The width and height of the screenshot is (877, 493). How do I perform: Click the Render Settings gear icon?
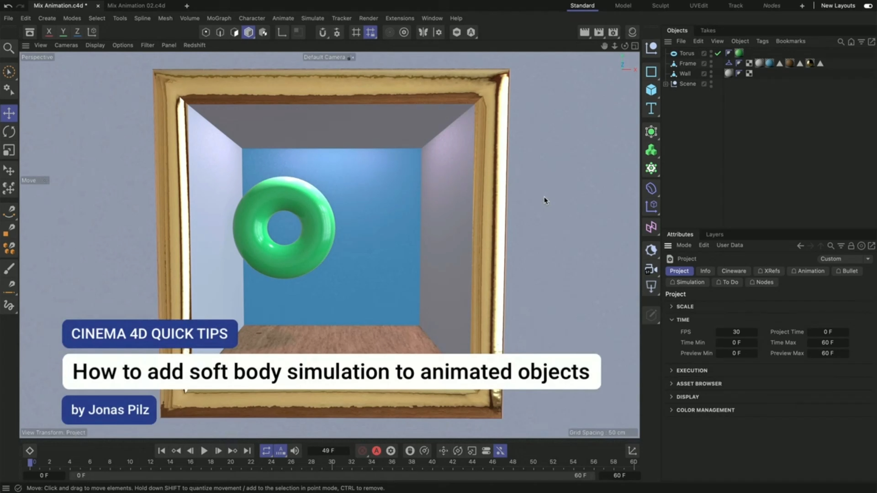(x=613, y=32)
